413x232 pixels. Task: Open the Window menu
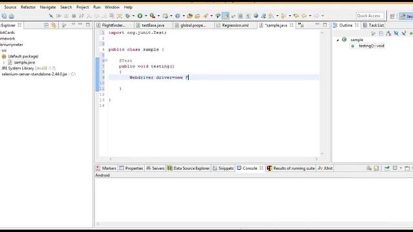(x=112, y=7)
